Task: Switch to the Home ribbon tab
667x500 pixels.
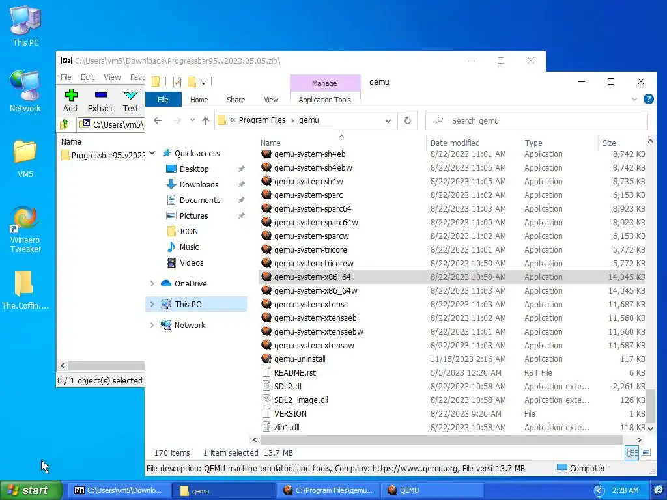Action: 199,100
